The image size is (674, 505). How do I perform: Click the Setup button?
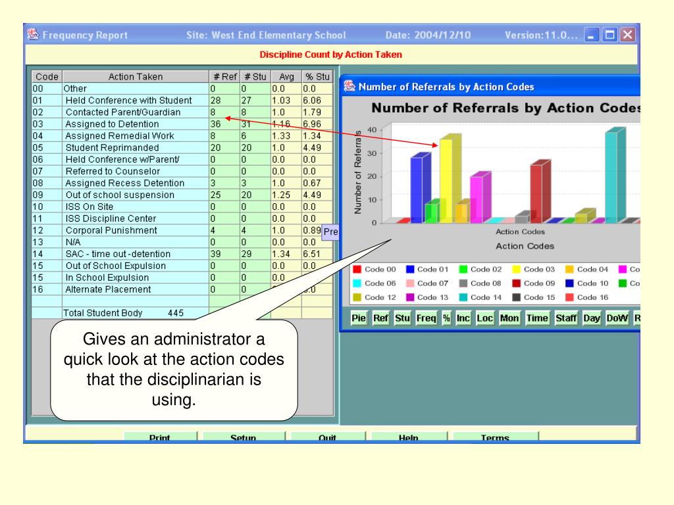244,437
